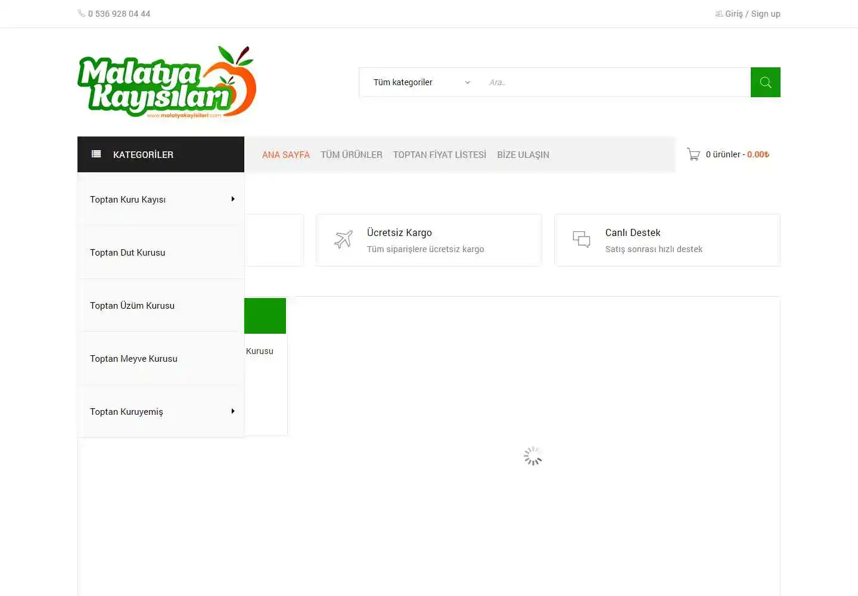
Task: Open BİZE ULAŞIN page
Action: point(523,154)
